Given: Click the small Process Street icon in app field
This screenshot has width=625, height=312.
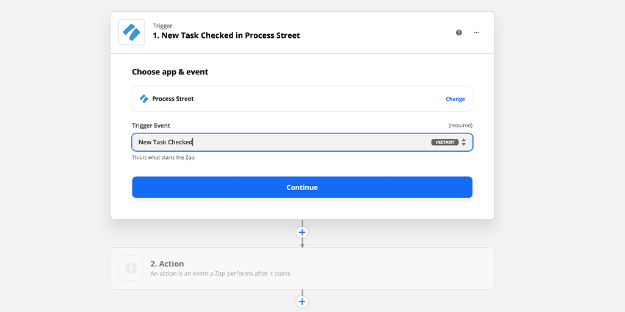Looking at the screenshot, I should (x=144, y=99).
